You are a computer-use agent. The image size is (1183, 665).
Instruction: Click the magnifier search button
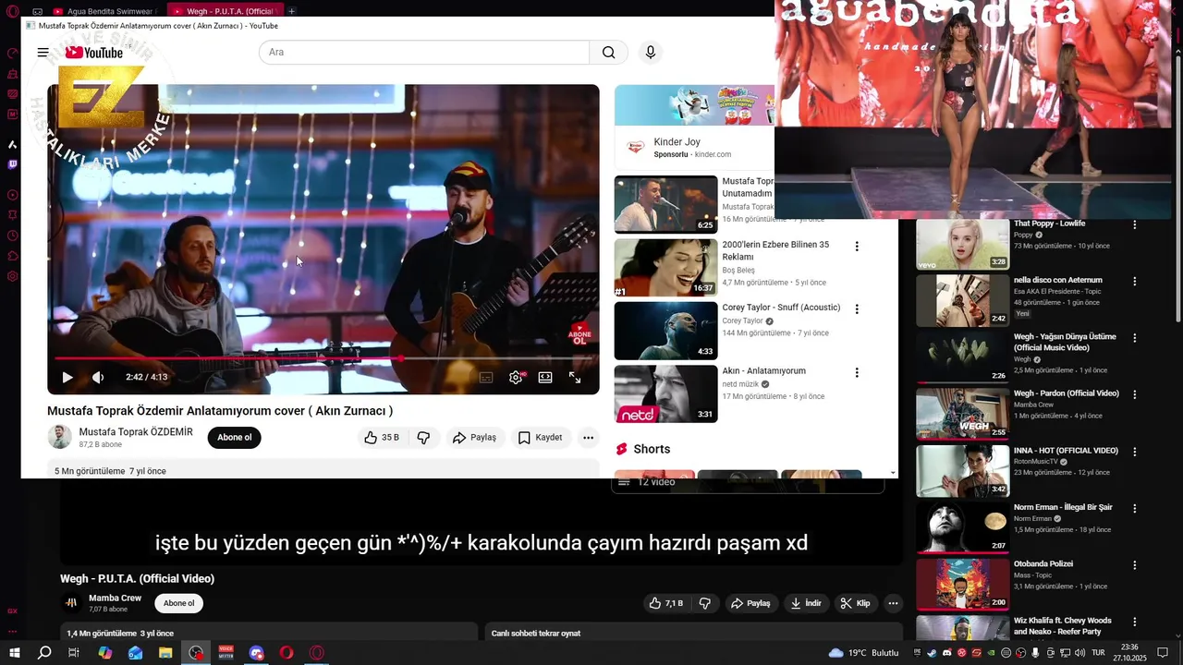(x=608, y=53)
